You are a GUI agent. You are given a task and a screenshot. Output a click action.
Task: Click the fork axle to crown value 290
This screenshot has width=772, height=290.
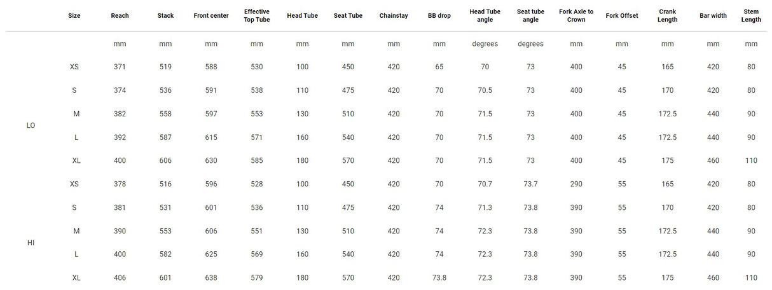(x=576, y=184)
